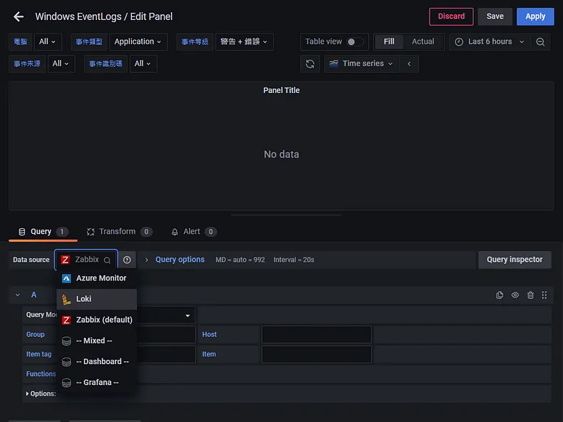Choose -- Grafana -- data source
Image resolution: width=563 pixels, height=422 pixels.
[97, 382]
